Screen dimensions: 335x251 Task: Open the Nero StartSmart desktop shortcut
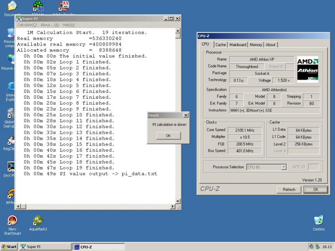(13, 220)
